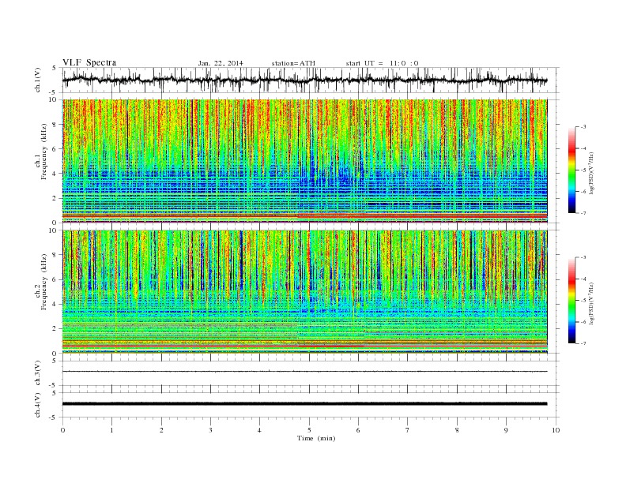Click the "VLF Spectra" plot title
This screenshot has width=626, height=483.
click(x=89, y=62)
